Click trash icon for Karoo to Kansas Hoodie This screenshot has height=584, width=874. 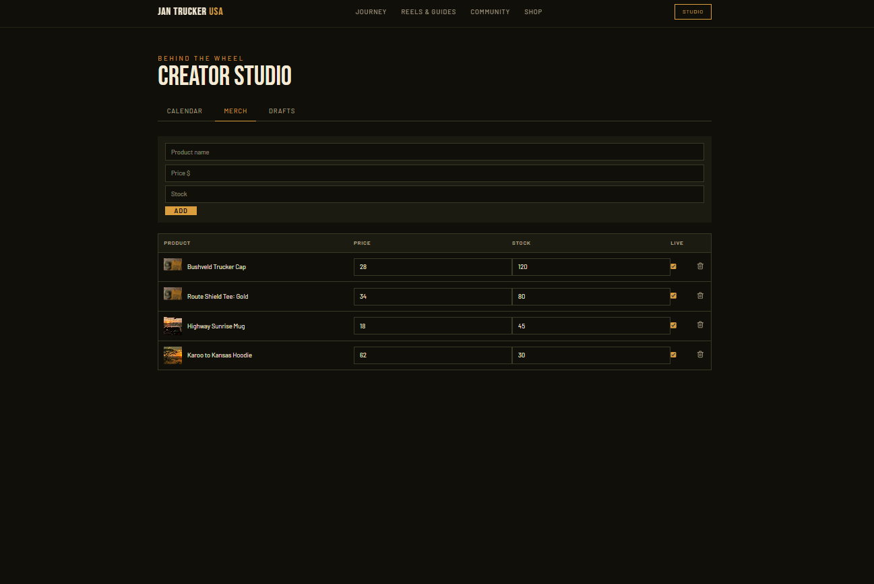(x=700, y=355)
